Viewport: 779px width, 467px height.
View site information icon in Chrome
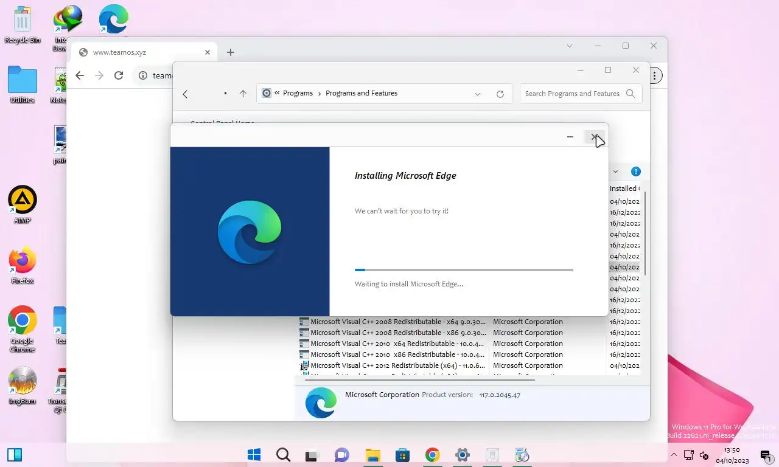click(143, 75)
